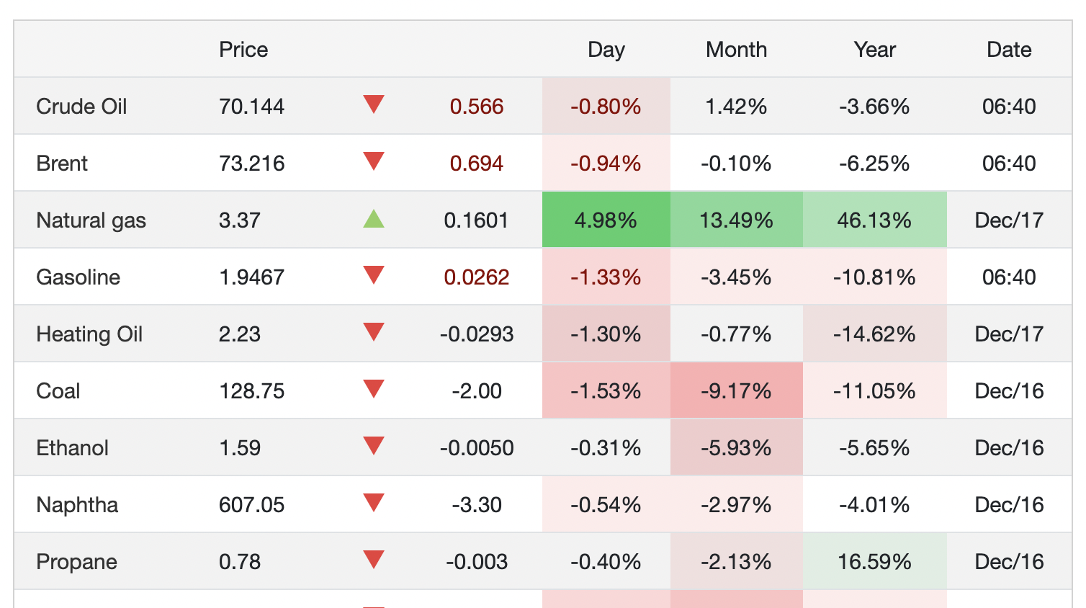Click the red down arrow for Coal
The height and width of the screenshot is (608, 1086).
click(374, 389)
